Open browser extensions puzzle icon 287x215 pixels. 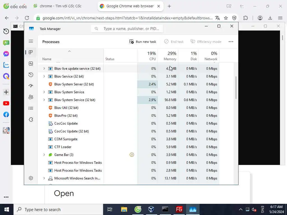[246, 18]
